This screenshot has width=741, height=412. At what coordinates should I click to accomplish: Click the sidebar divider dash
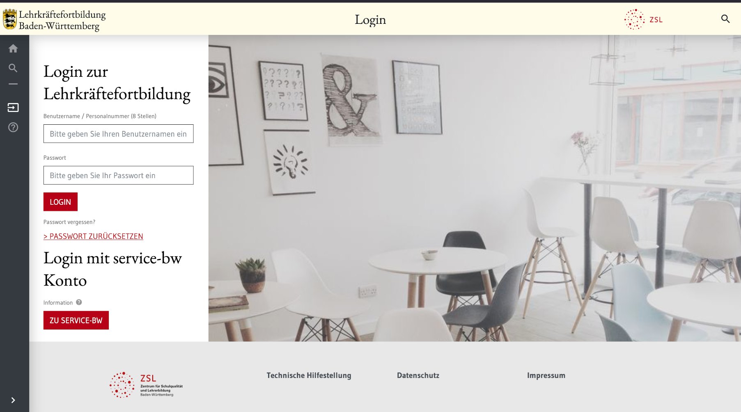tap(13, 84)
